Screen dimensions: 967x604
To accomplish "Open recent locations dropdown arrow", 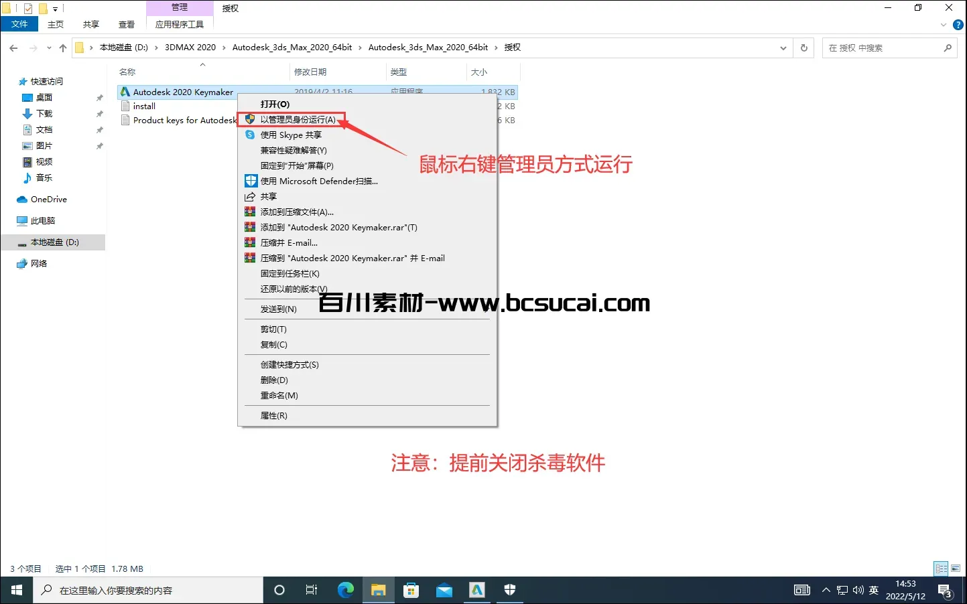I will pos(49,48).
